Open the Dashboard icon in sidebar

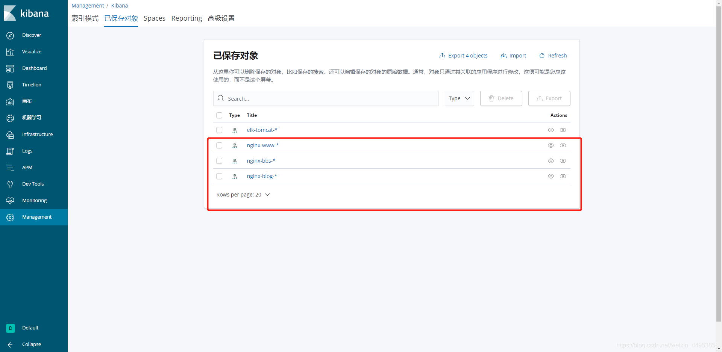tap(10, 68)
